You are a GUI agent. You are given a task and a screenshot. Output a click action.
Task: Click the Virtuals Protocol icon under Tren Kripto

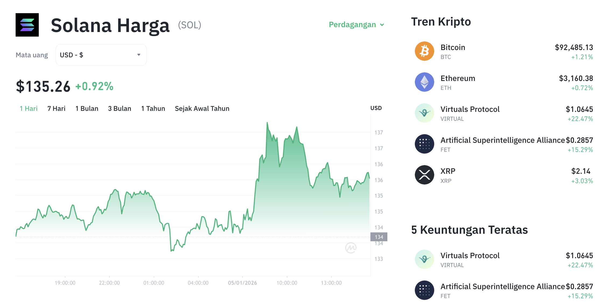point(424,113)
